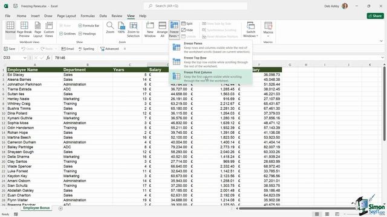
Task: Click Zoom to Selection
Action: tap(133, 30)
